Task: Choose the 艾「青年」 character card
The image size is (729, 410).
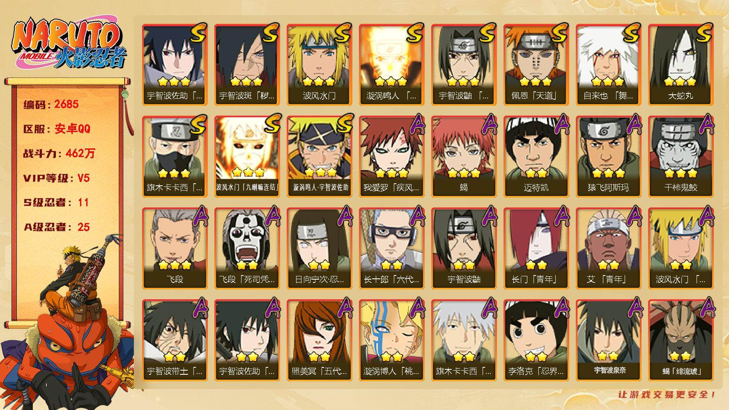Action: [x=608, y=248]
